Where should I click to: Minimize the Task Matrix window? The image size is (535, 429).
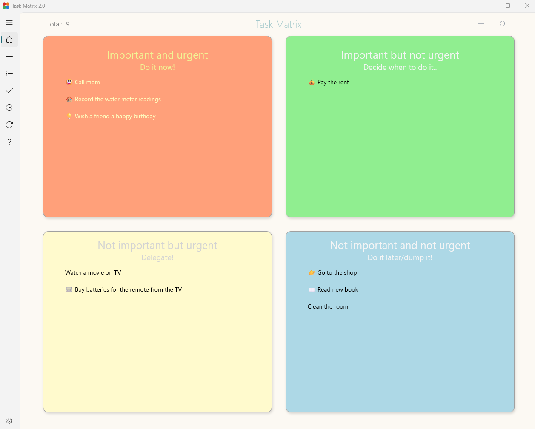coord(489,6)
